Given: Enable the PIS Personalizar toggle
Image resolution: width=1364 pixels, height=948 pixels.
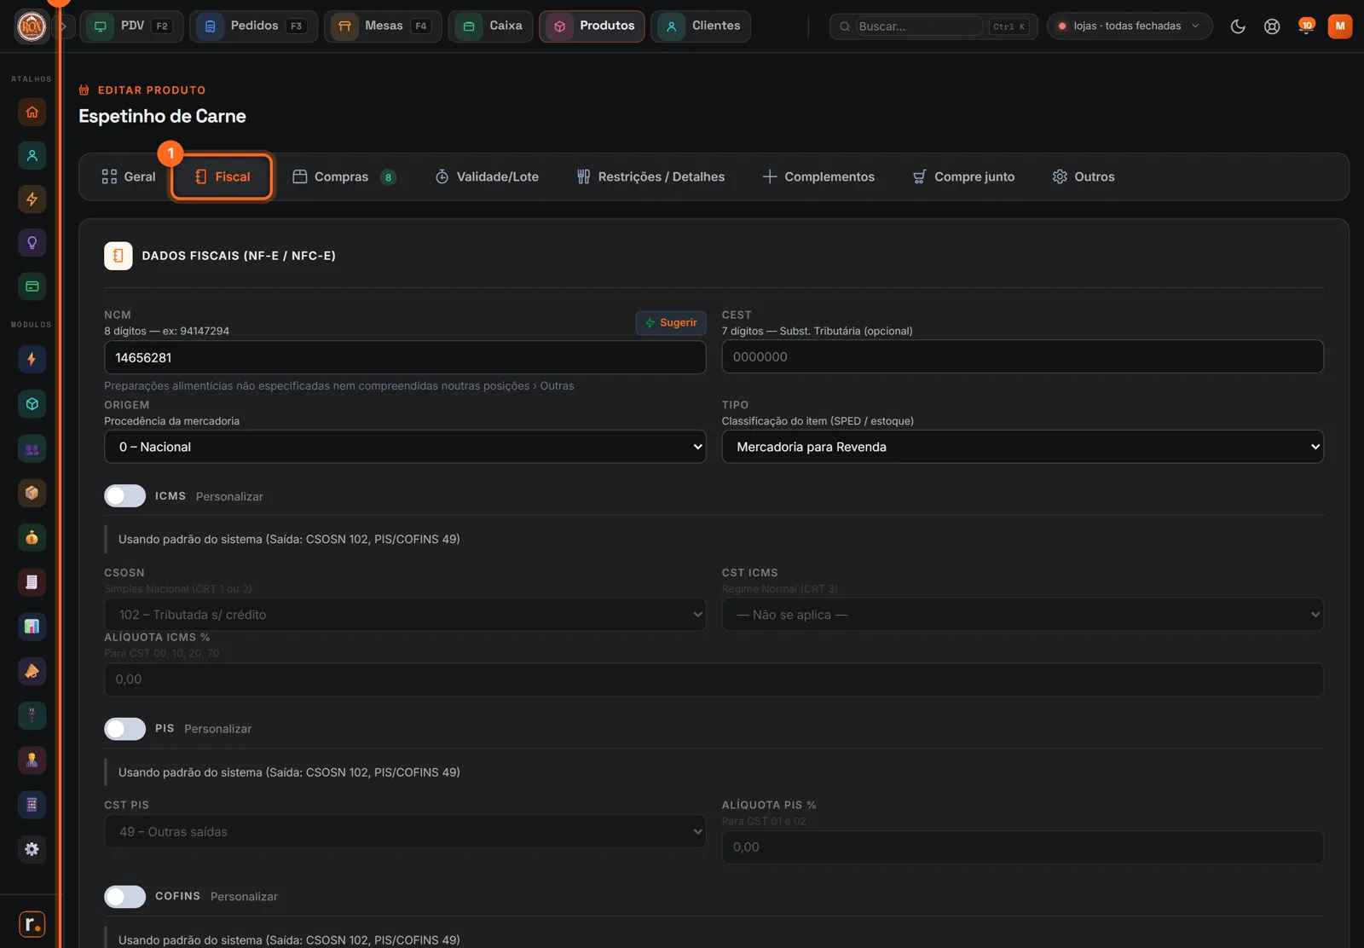Looking at the screenshot, I should pos(125,729).
